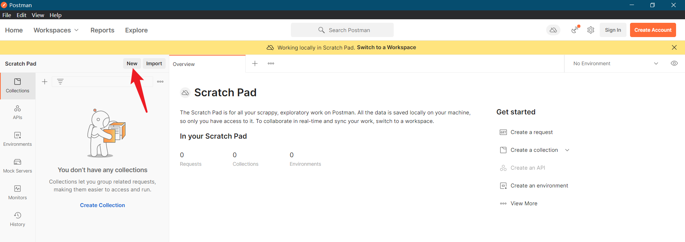
Task: Open the Mock Servers sidebar section
Action: [17, 166]
